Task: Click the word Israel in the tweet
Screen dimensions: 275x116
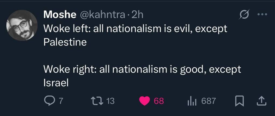Action: coord(56,83)
